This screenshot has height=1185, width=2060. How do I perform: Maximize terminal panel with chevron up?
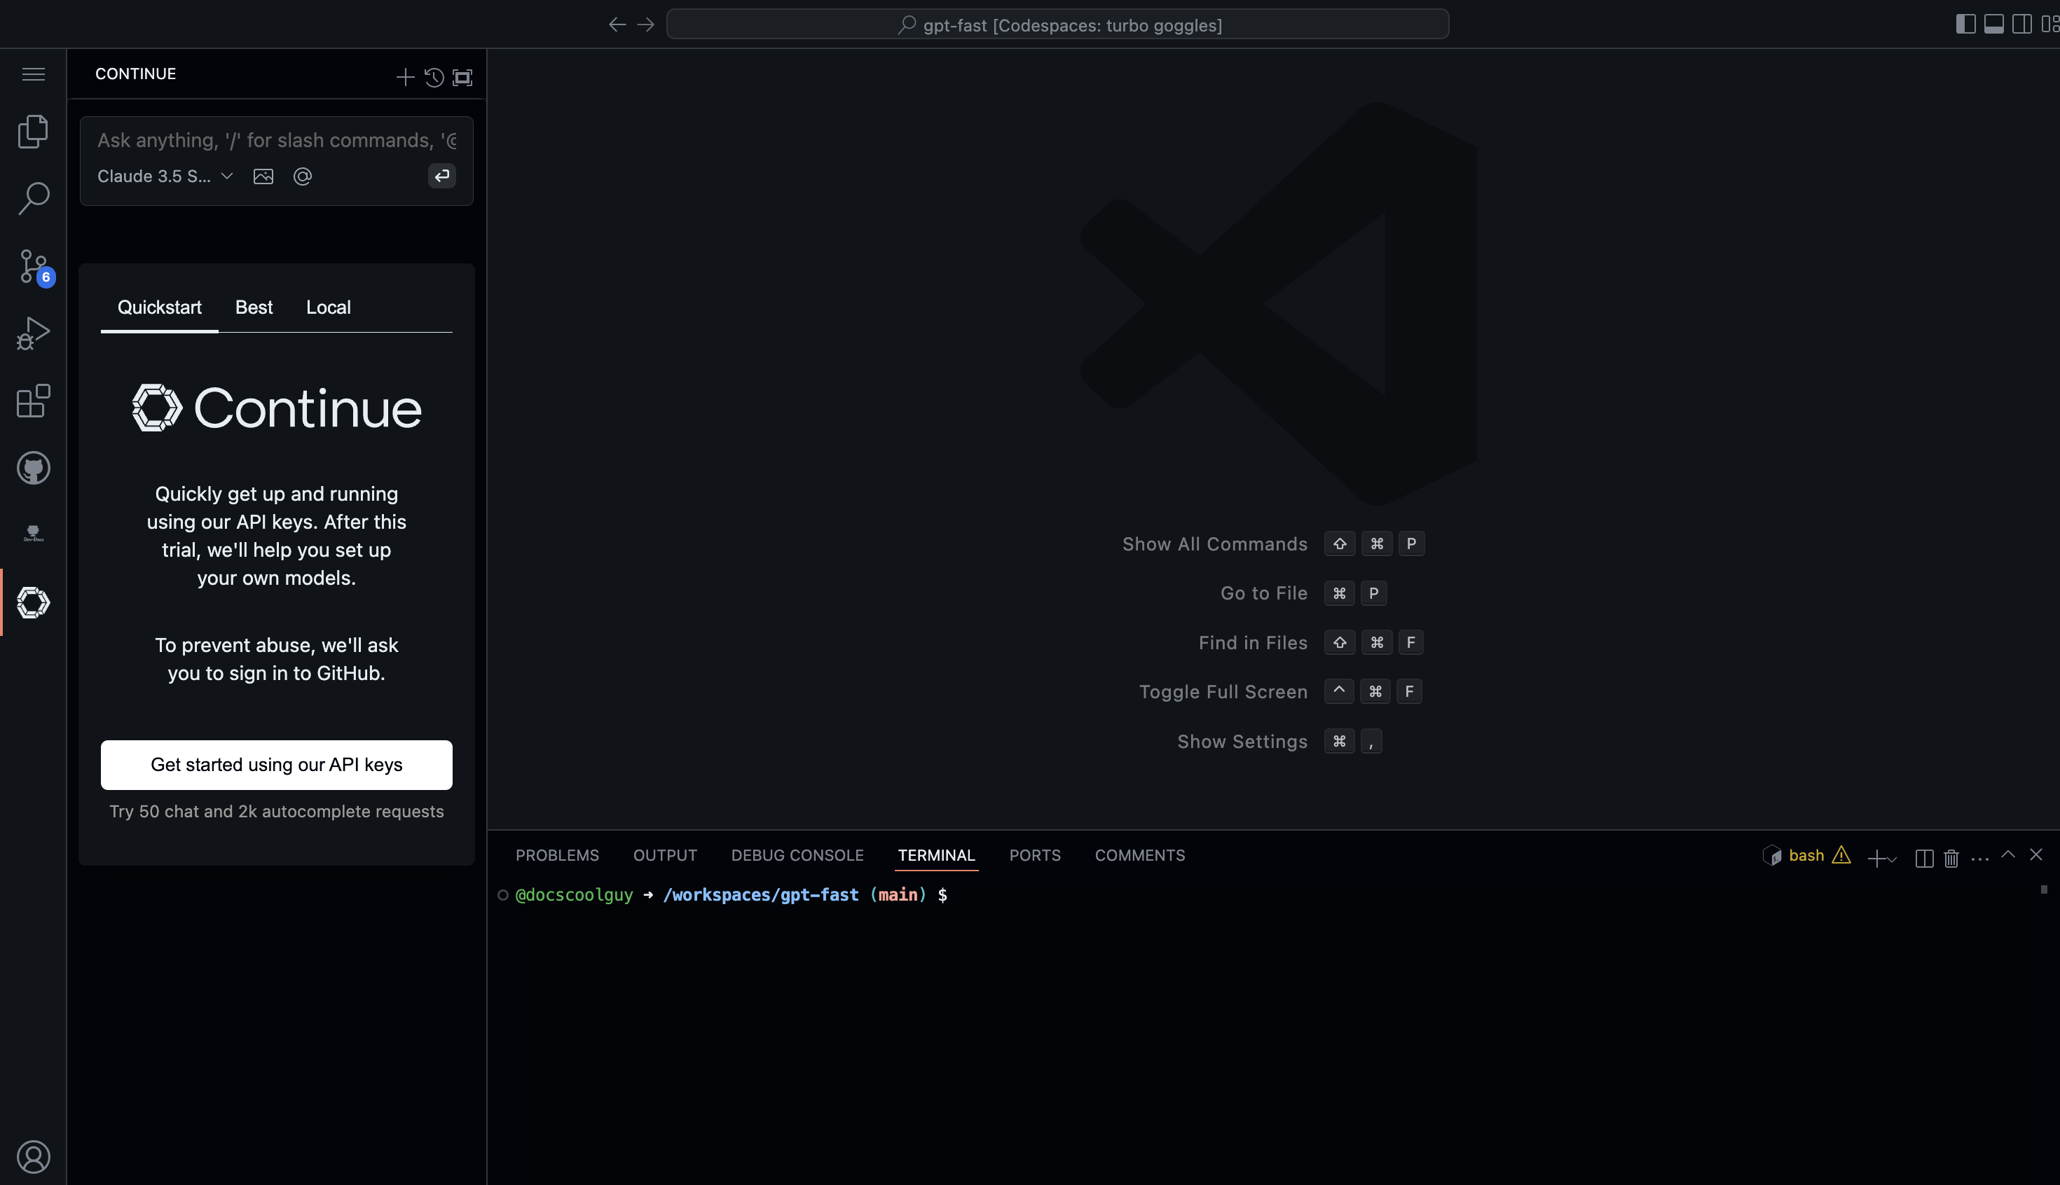click(x=2008, y=854)
